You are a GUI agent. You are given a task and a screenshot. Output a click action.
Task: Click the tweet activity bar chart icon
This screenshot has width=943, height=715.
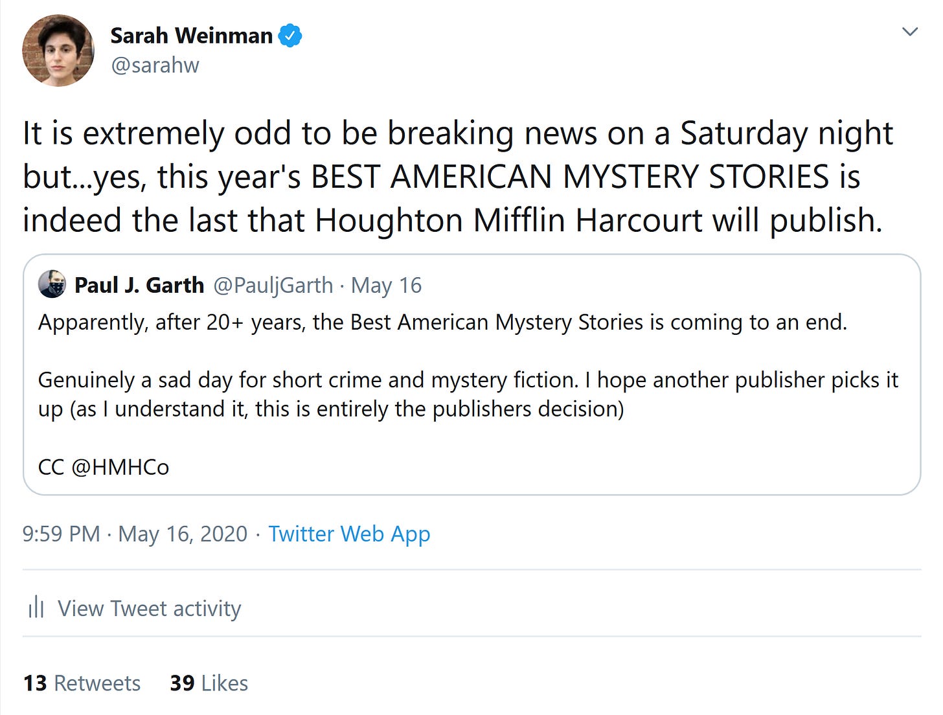[36, 608]
